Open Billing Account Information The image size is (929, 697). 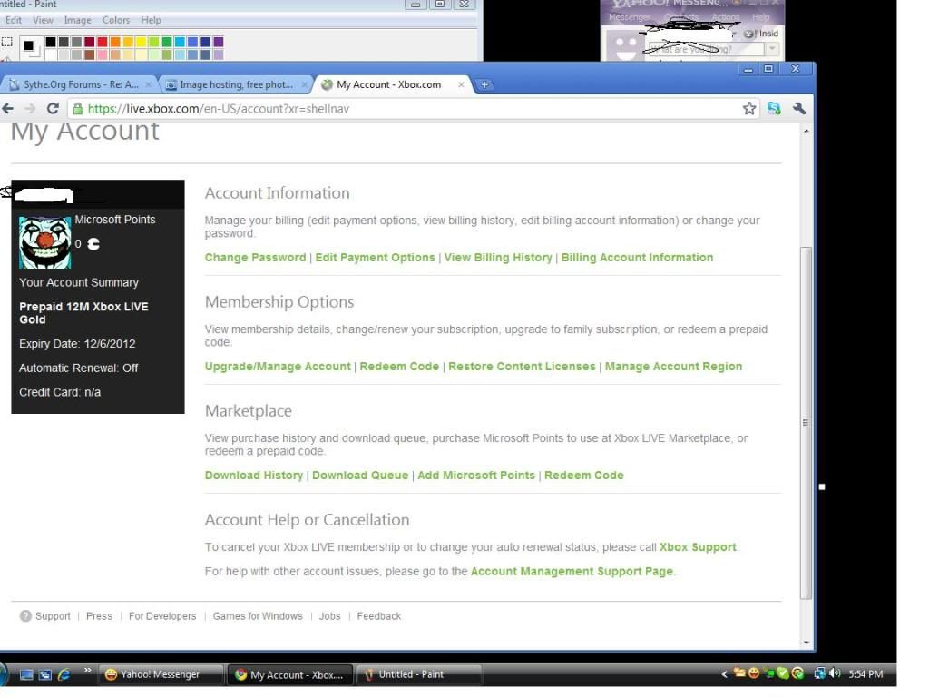tap(637, 257)
